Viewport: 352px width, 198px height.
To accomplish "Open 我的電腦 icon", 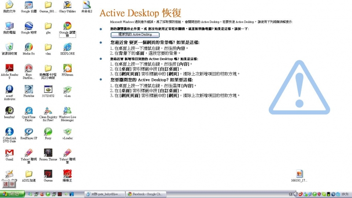I will pyautogui.click(x=9, y=28).
